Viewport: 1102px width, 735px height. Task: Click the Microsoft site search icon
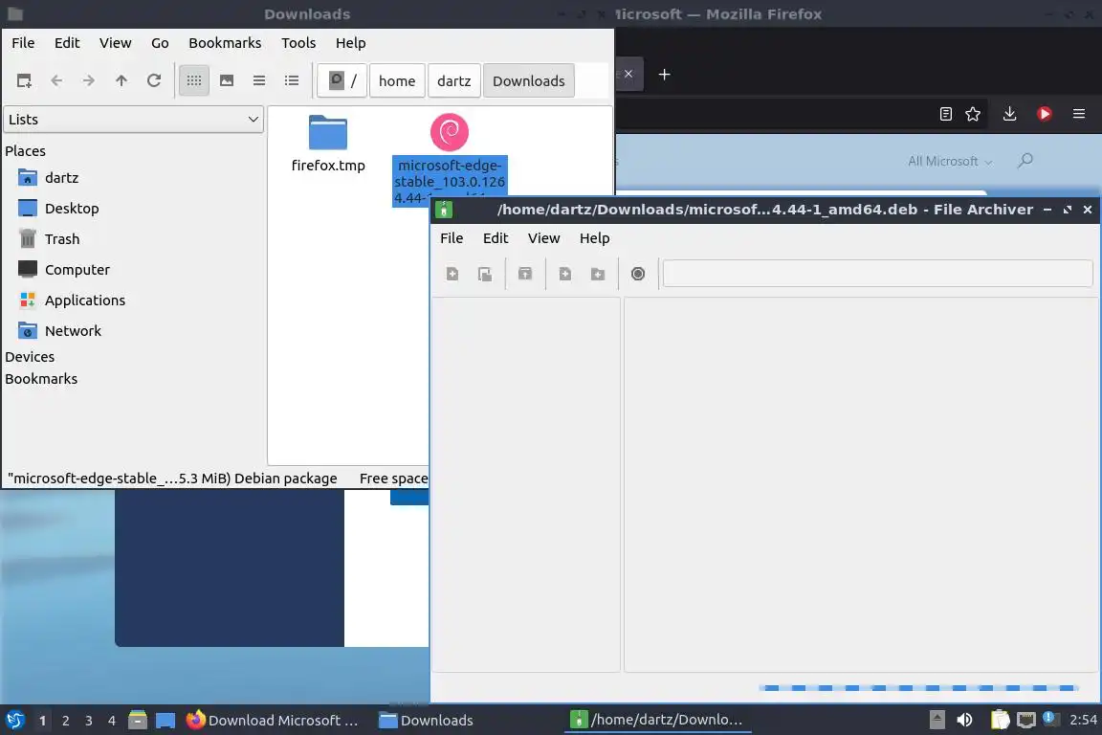1025,161
